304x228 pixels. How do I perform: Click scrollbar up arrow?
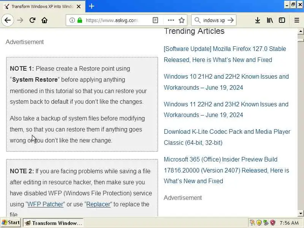pos(301,31)
